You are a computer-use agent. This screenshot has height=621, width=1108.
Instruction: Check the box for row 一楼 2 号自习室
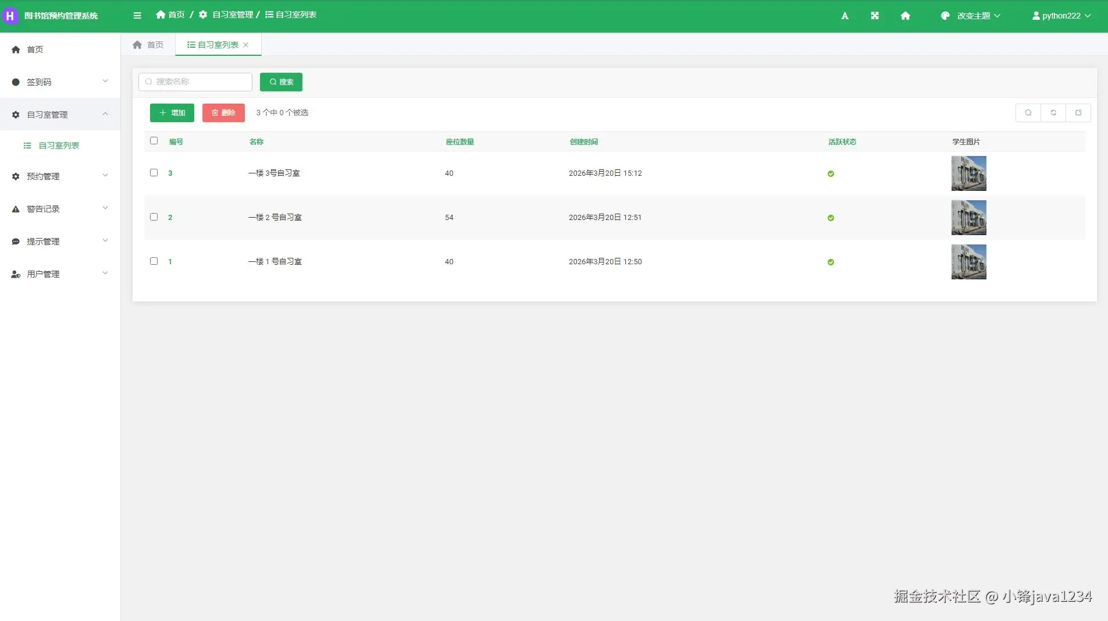pyautogui.click(x=154, y=217)
